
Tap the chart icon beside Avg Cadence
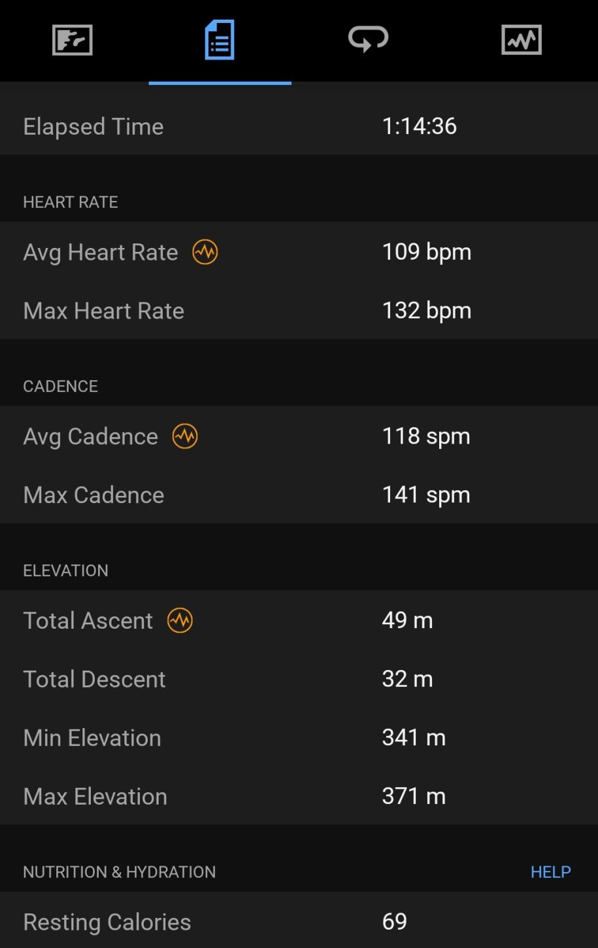coord(185,436)
